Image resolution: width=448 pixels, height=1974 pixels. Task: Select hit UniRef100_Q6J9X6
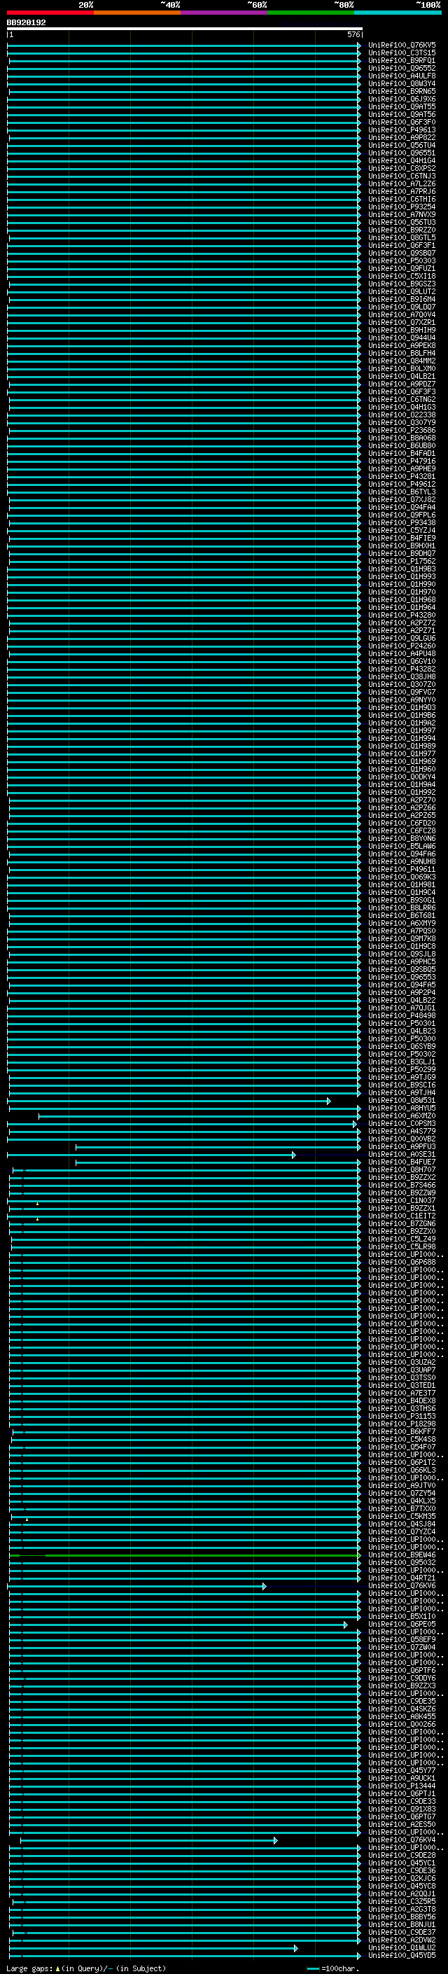[402, 99]
